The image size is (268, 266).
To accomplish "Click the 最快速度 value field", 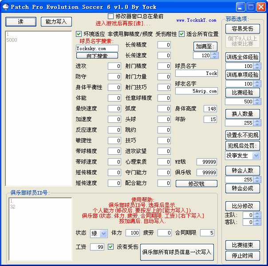I will pyautogui.click(x=114, y=109).
